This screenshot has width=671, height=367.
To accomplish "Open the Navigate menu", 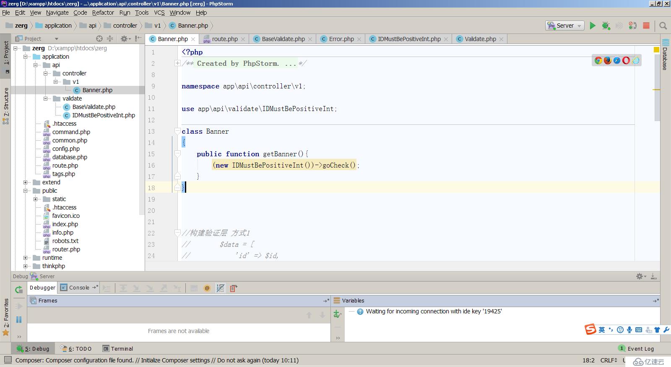I will (57, 13).
